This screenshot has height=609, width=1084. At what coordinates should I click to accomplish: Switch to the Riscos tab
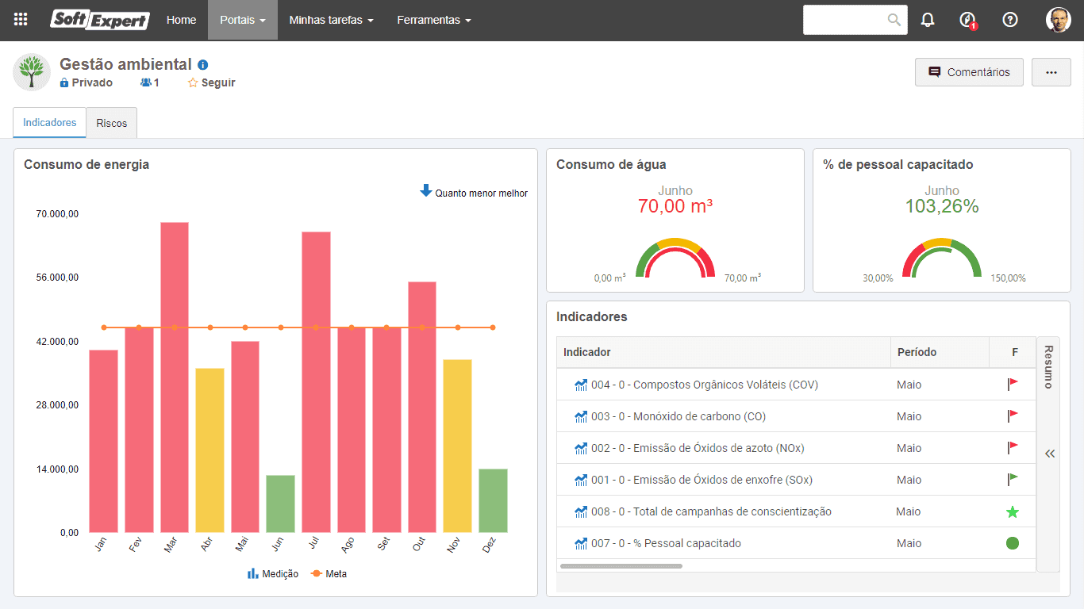[x=112, y=123]
